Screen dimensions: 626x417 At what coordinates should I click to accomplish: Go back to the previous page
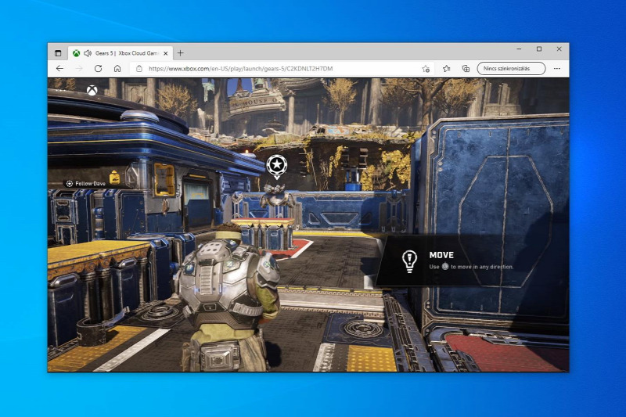[60, 69]
